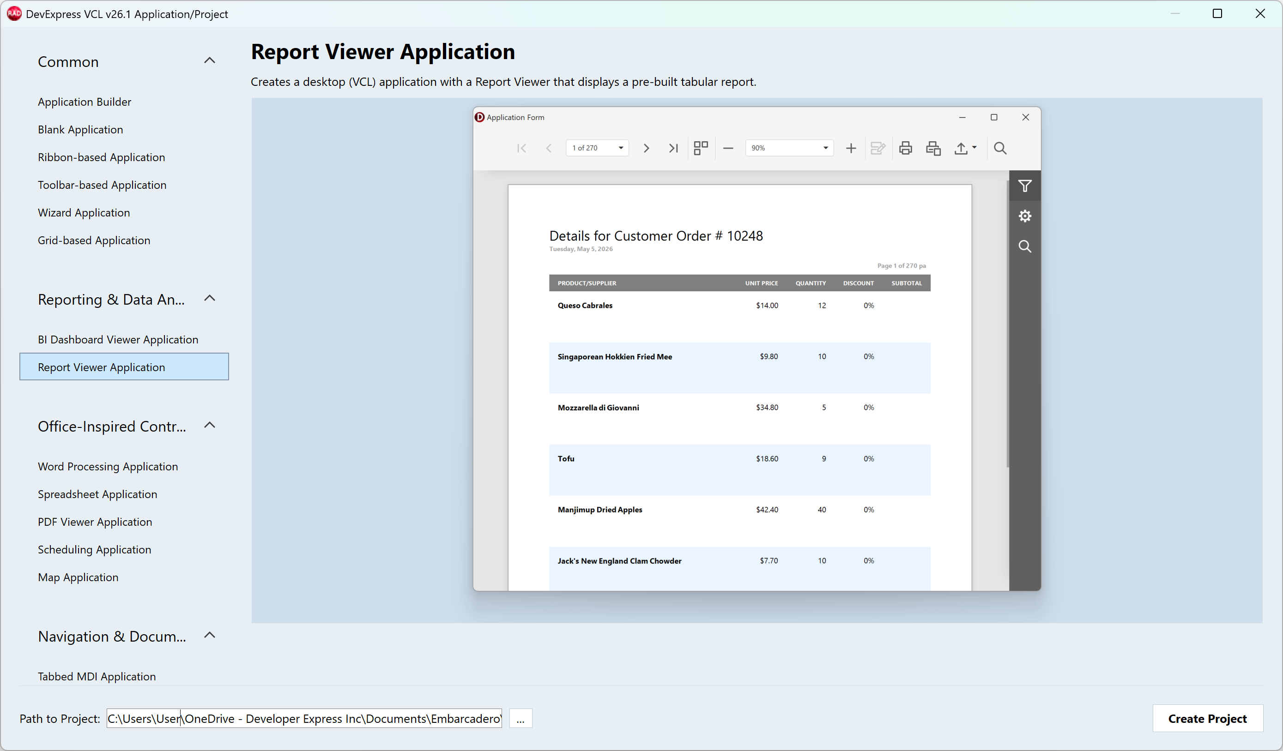Go to previous page arrow

click(548, 148)
